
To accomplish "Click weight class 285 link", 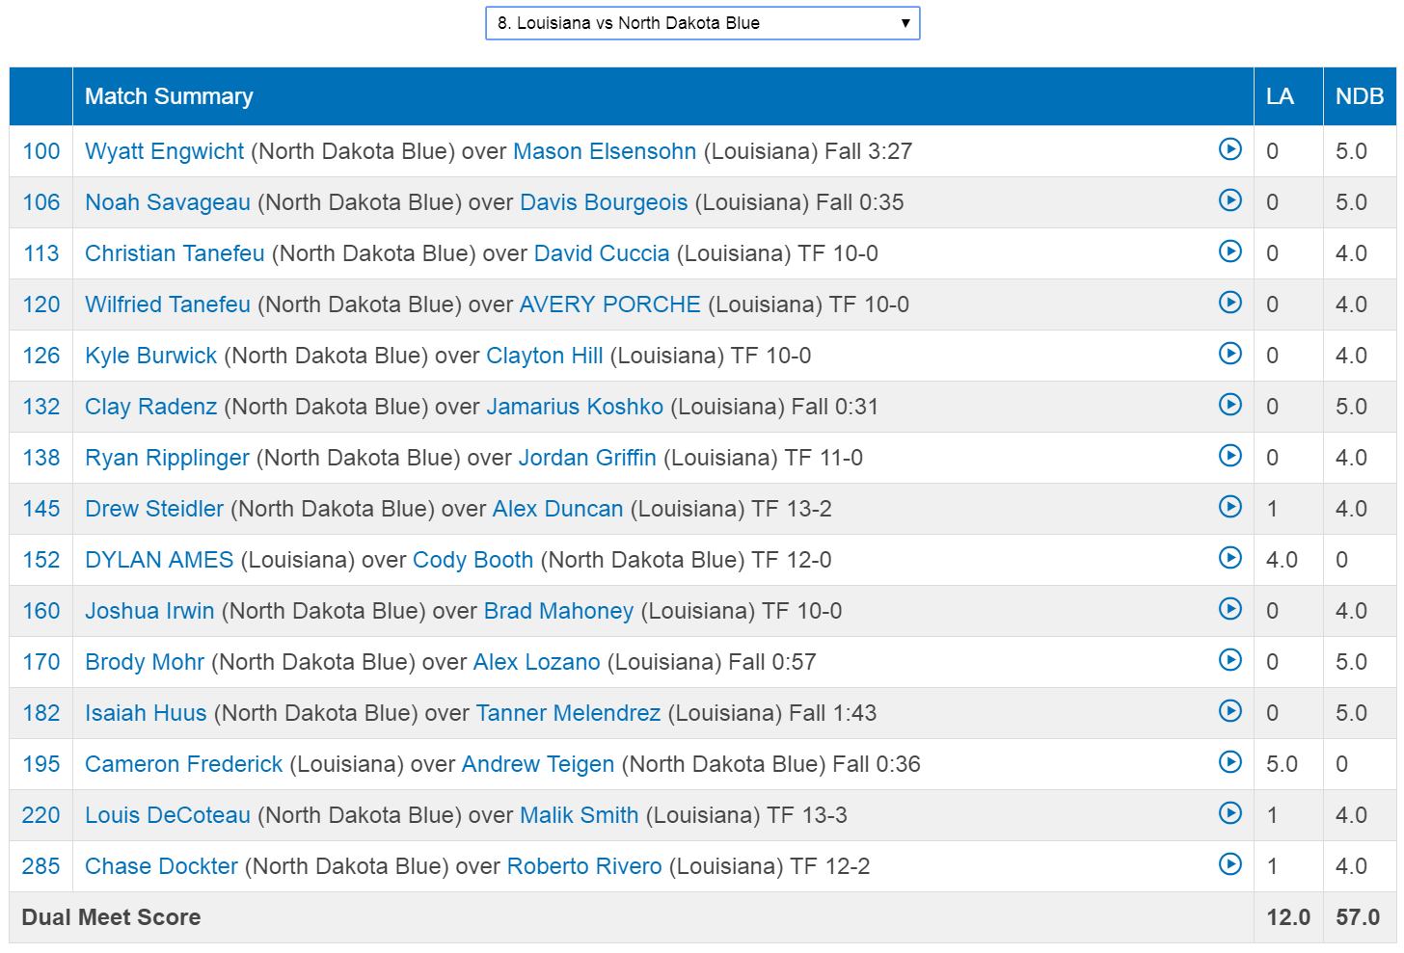I will click(41, 866).
